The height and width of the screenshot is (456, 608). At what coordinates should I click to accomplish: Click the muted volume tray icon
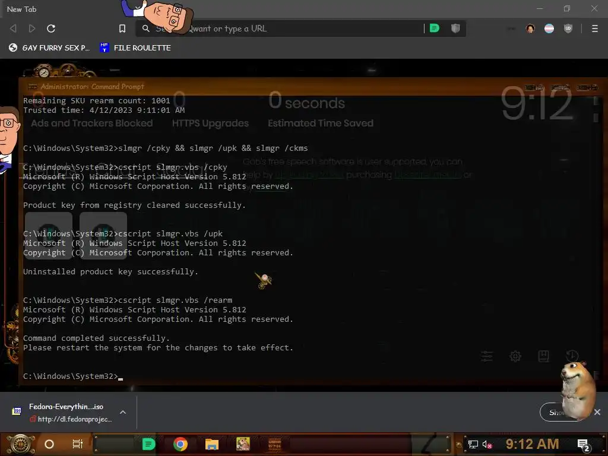(487, 444)
